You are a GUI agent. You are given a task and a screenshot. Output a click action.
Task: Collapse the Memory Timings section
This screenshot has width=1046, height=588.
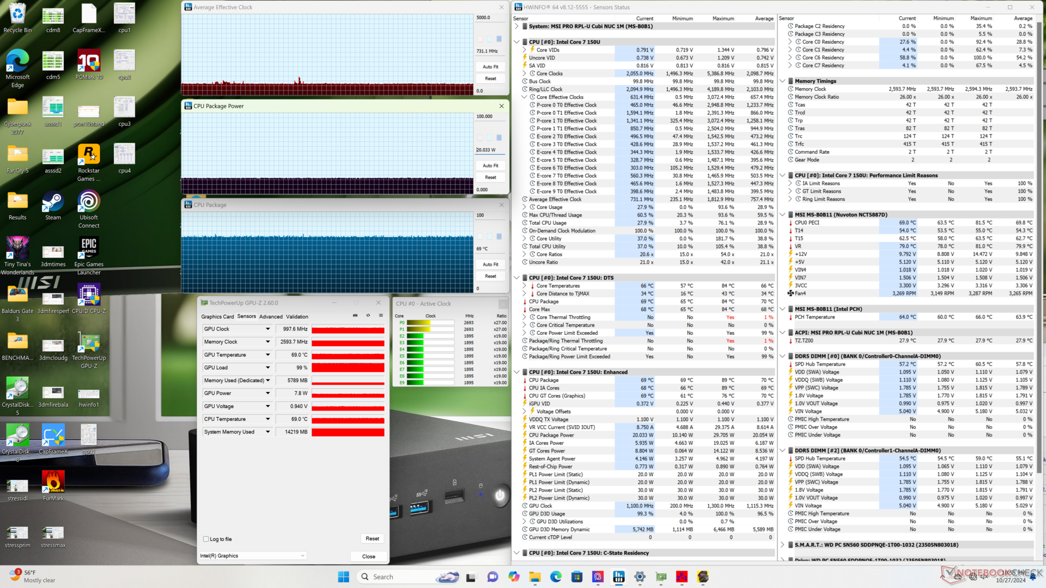(782, 81)
